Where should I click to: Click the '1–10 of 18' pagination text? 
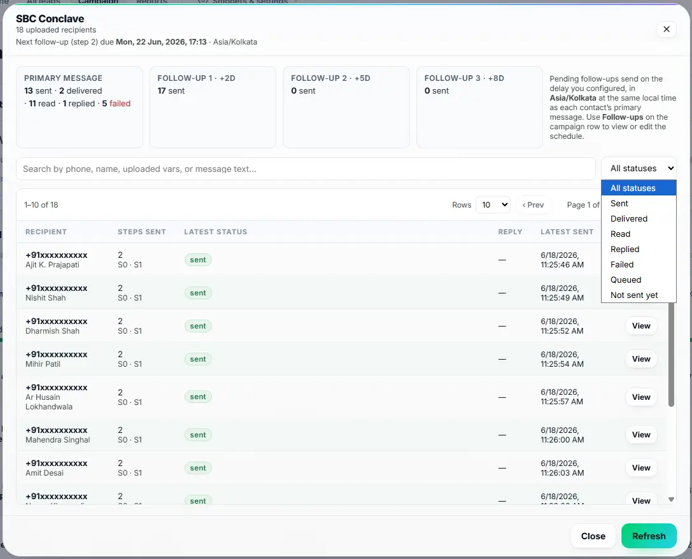point(41,205)
